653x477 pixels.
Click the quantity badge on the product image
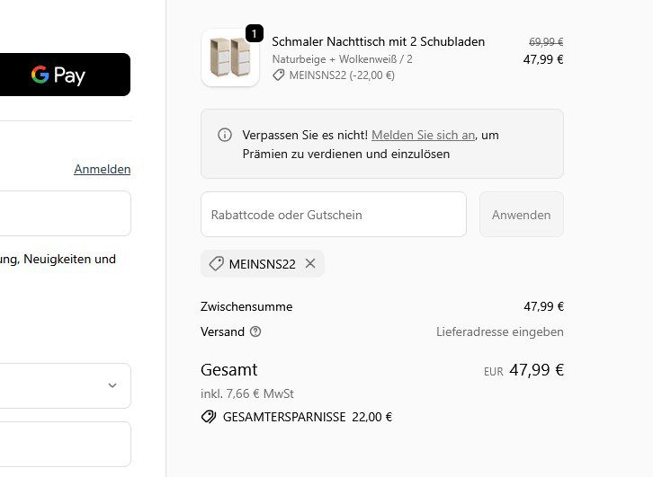point(254,34)
